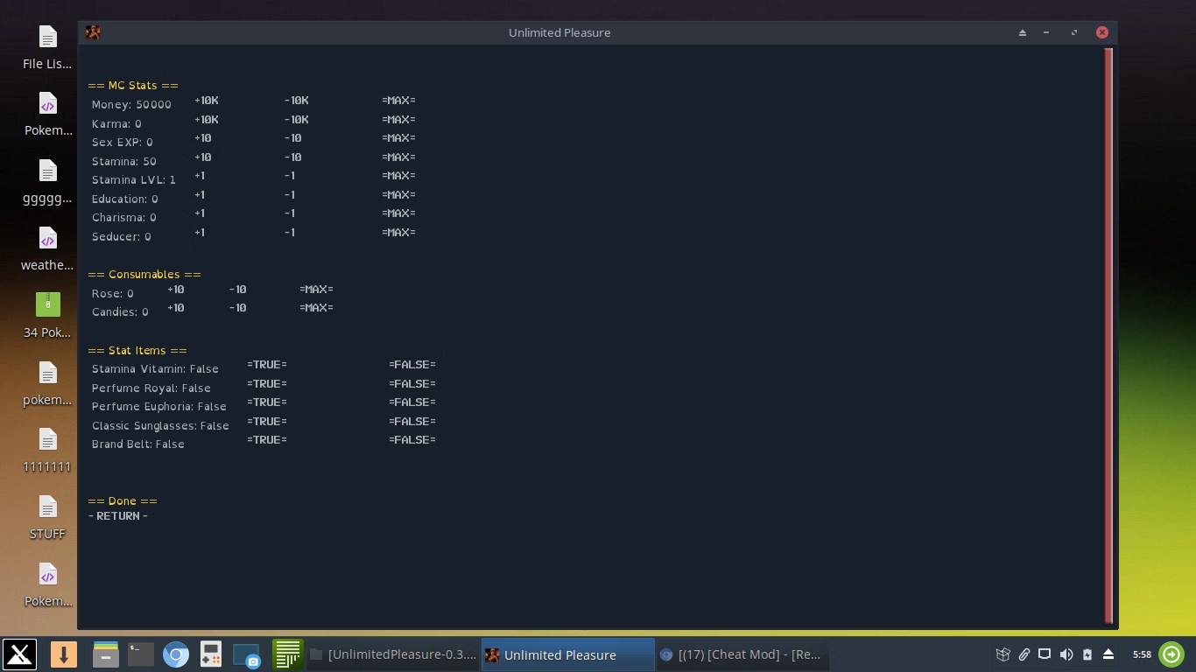Set Charisma to =MAX=
This screenshot has height=672, width=1196.
(x=399, y=213)
